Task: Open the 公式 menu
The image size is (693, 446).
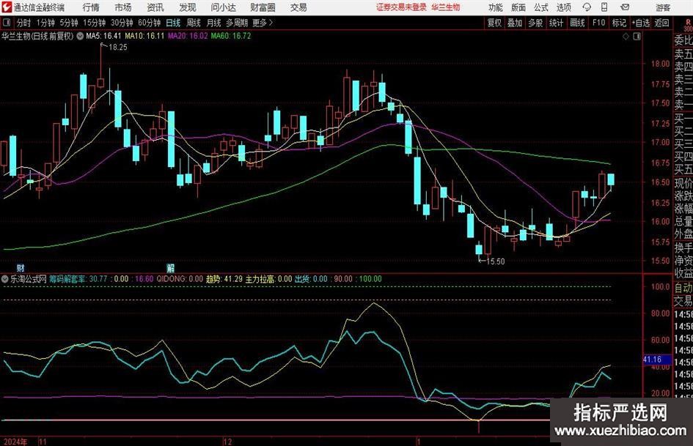Action: (540, 7)
